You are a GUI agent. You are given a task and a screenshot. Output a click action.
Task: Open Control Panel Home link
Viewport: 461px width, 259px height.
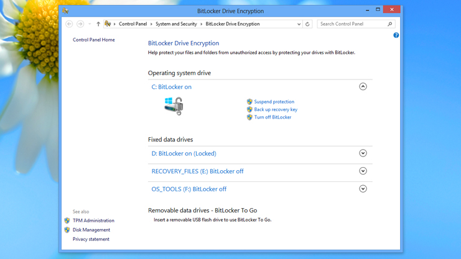coord(94,40)
